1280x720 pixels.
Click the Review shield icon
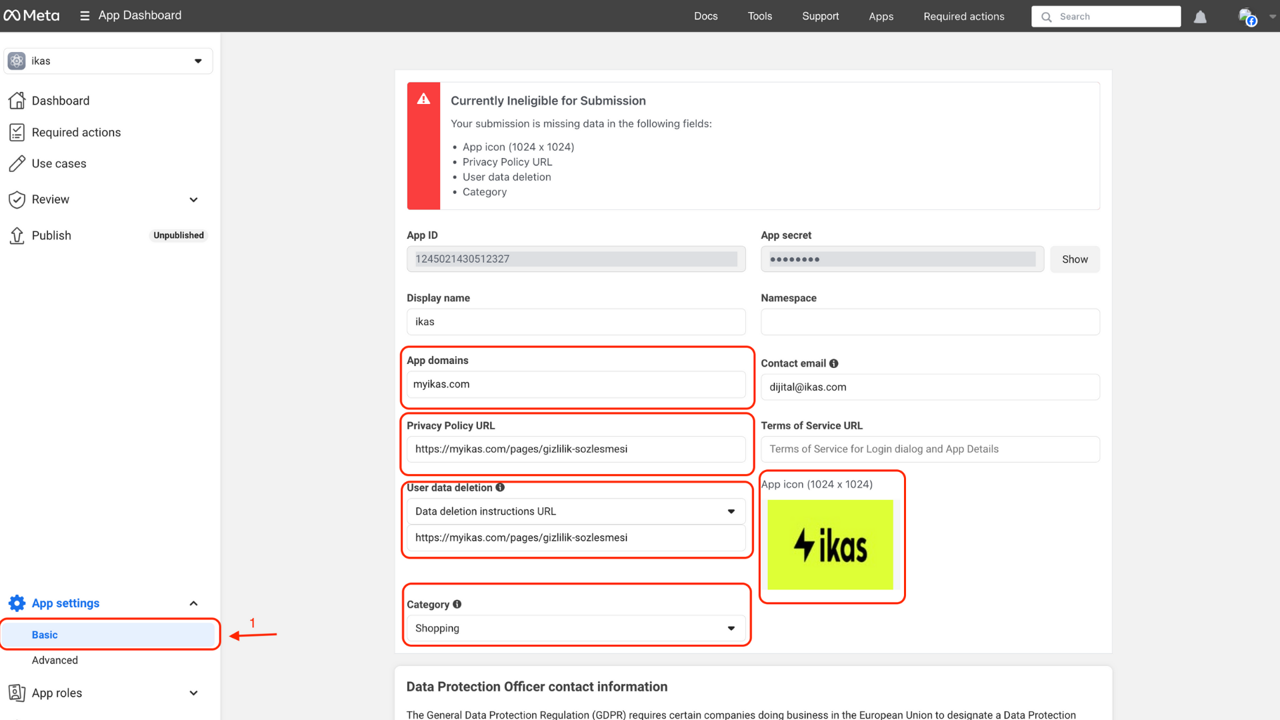[x=17, y=199]
